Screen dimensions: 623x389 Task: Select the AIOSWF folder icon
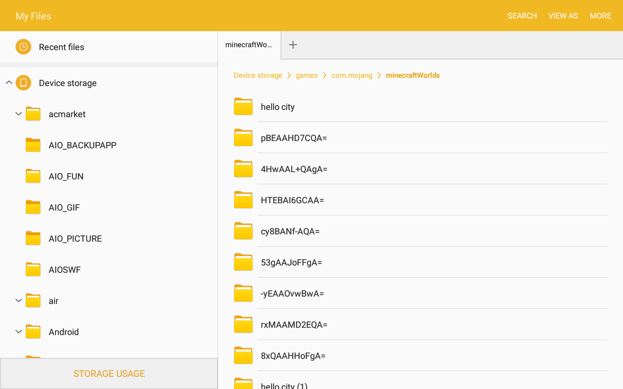[33, 269]
